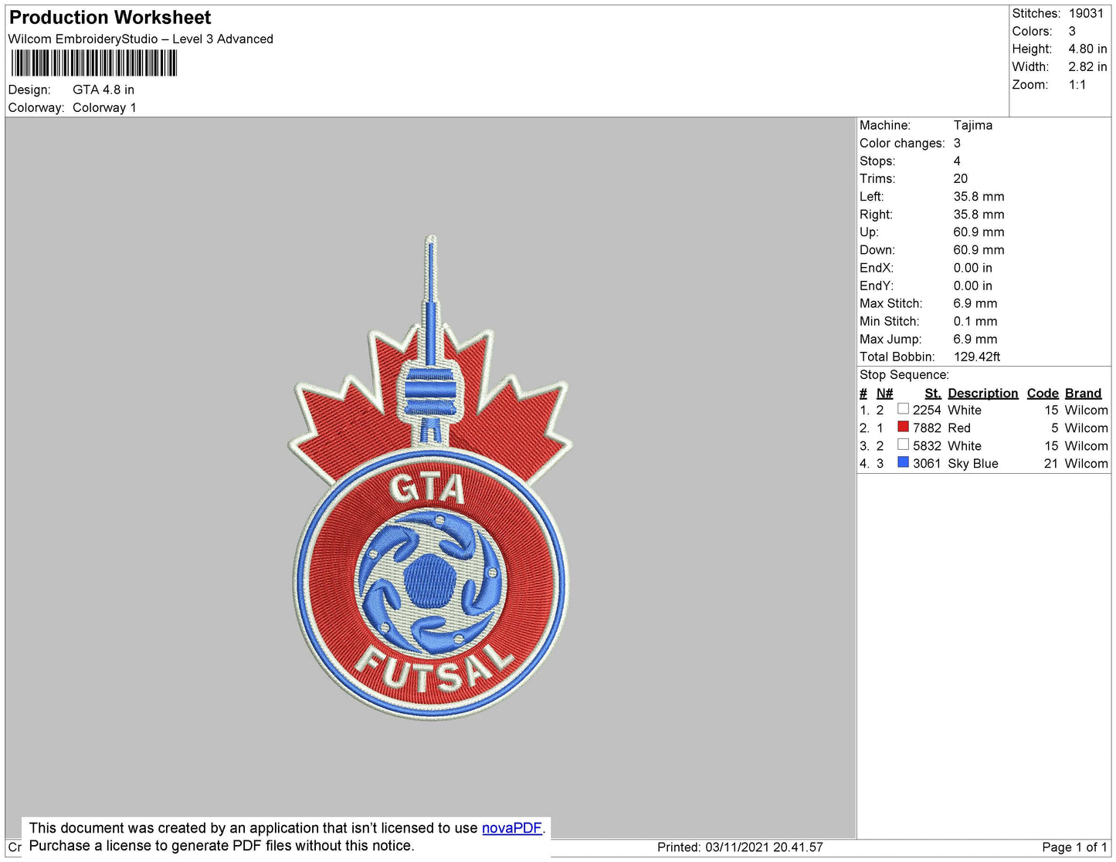Select the Trims value 20
This screenshot has width=1116, height=862.
click(961, 179)
